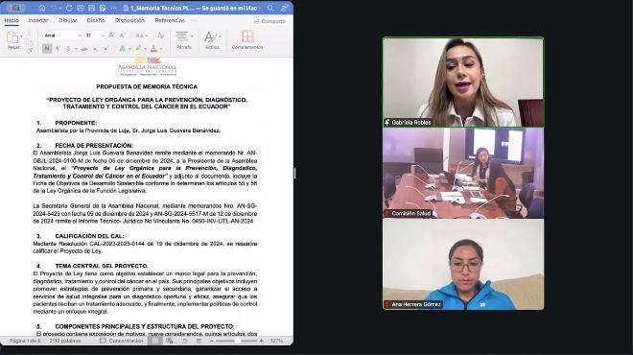Click the Página 1 de 6 status indicator
Viewport: 633px width, 355px height.
click(25, 341)
